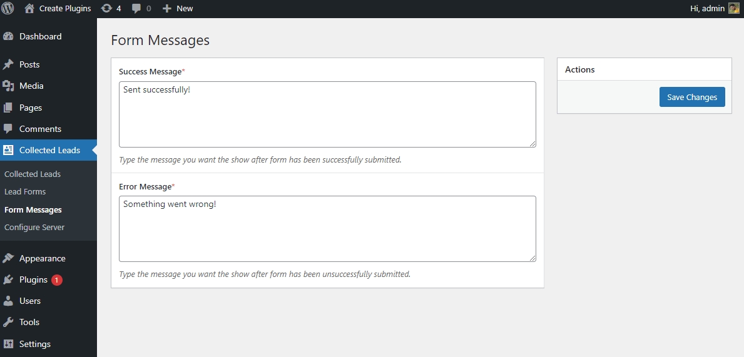Click the plus icon for New

pyautogui.click(x=166, y=9)
